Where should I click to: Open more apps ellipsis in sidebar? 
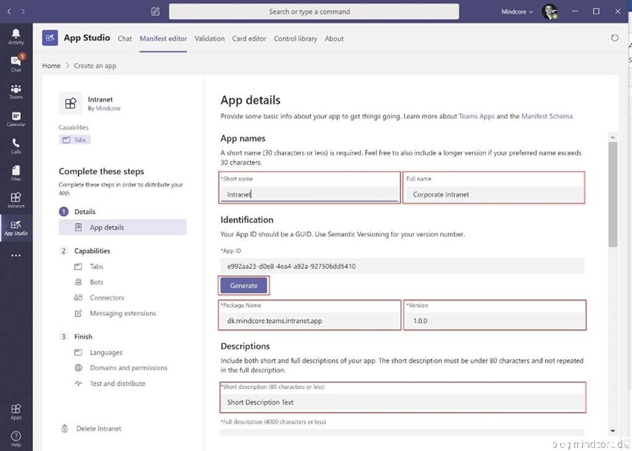tap(16, 255)
